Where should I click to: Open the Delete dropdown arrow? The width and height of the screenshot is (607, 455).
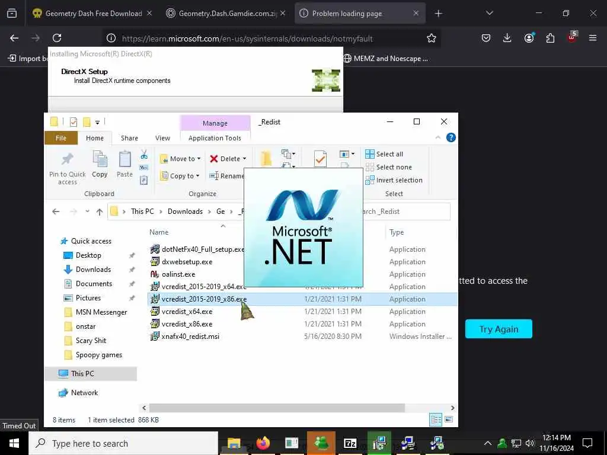244,159
